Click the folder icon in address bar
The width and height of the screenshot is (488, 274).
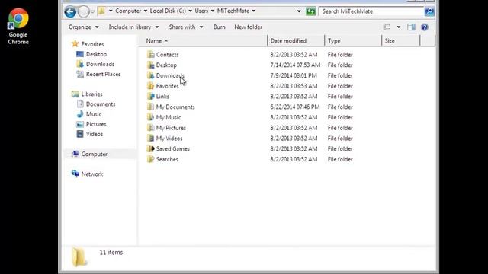(x=101, y=11)
